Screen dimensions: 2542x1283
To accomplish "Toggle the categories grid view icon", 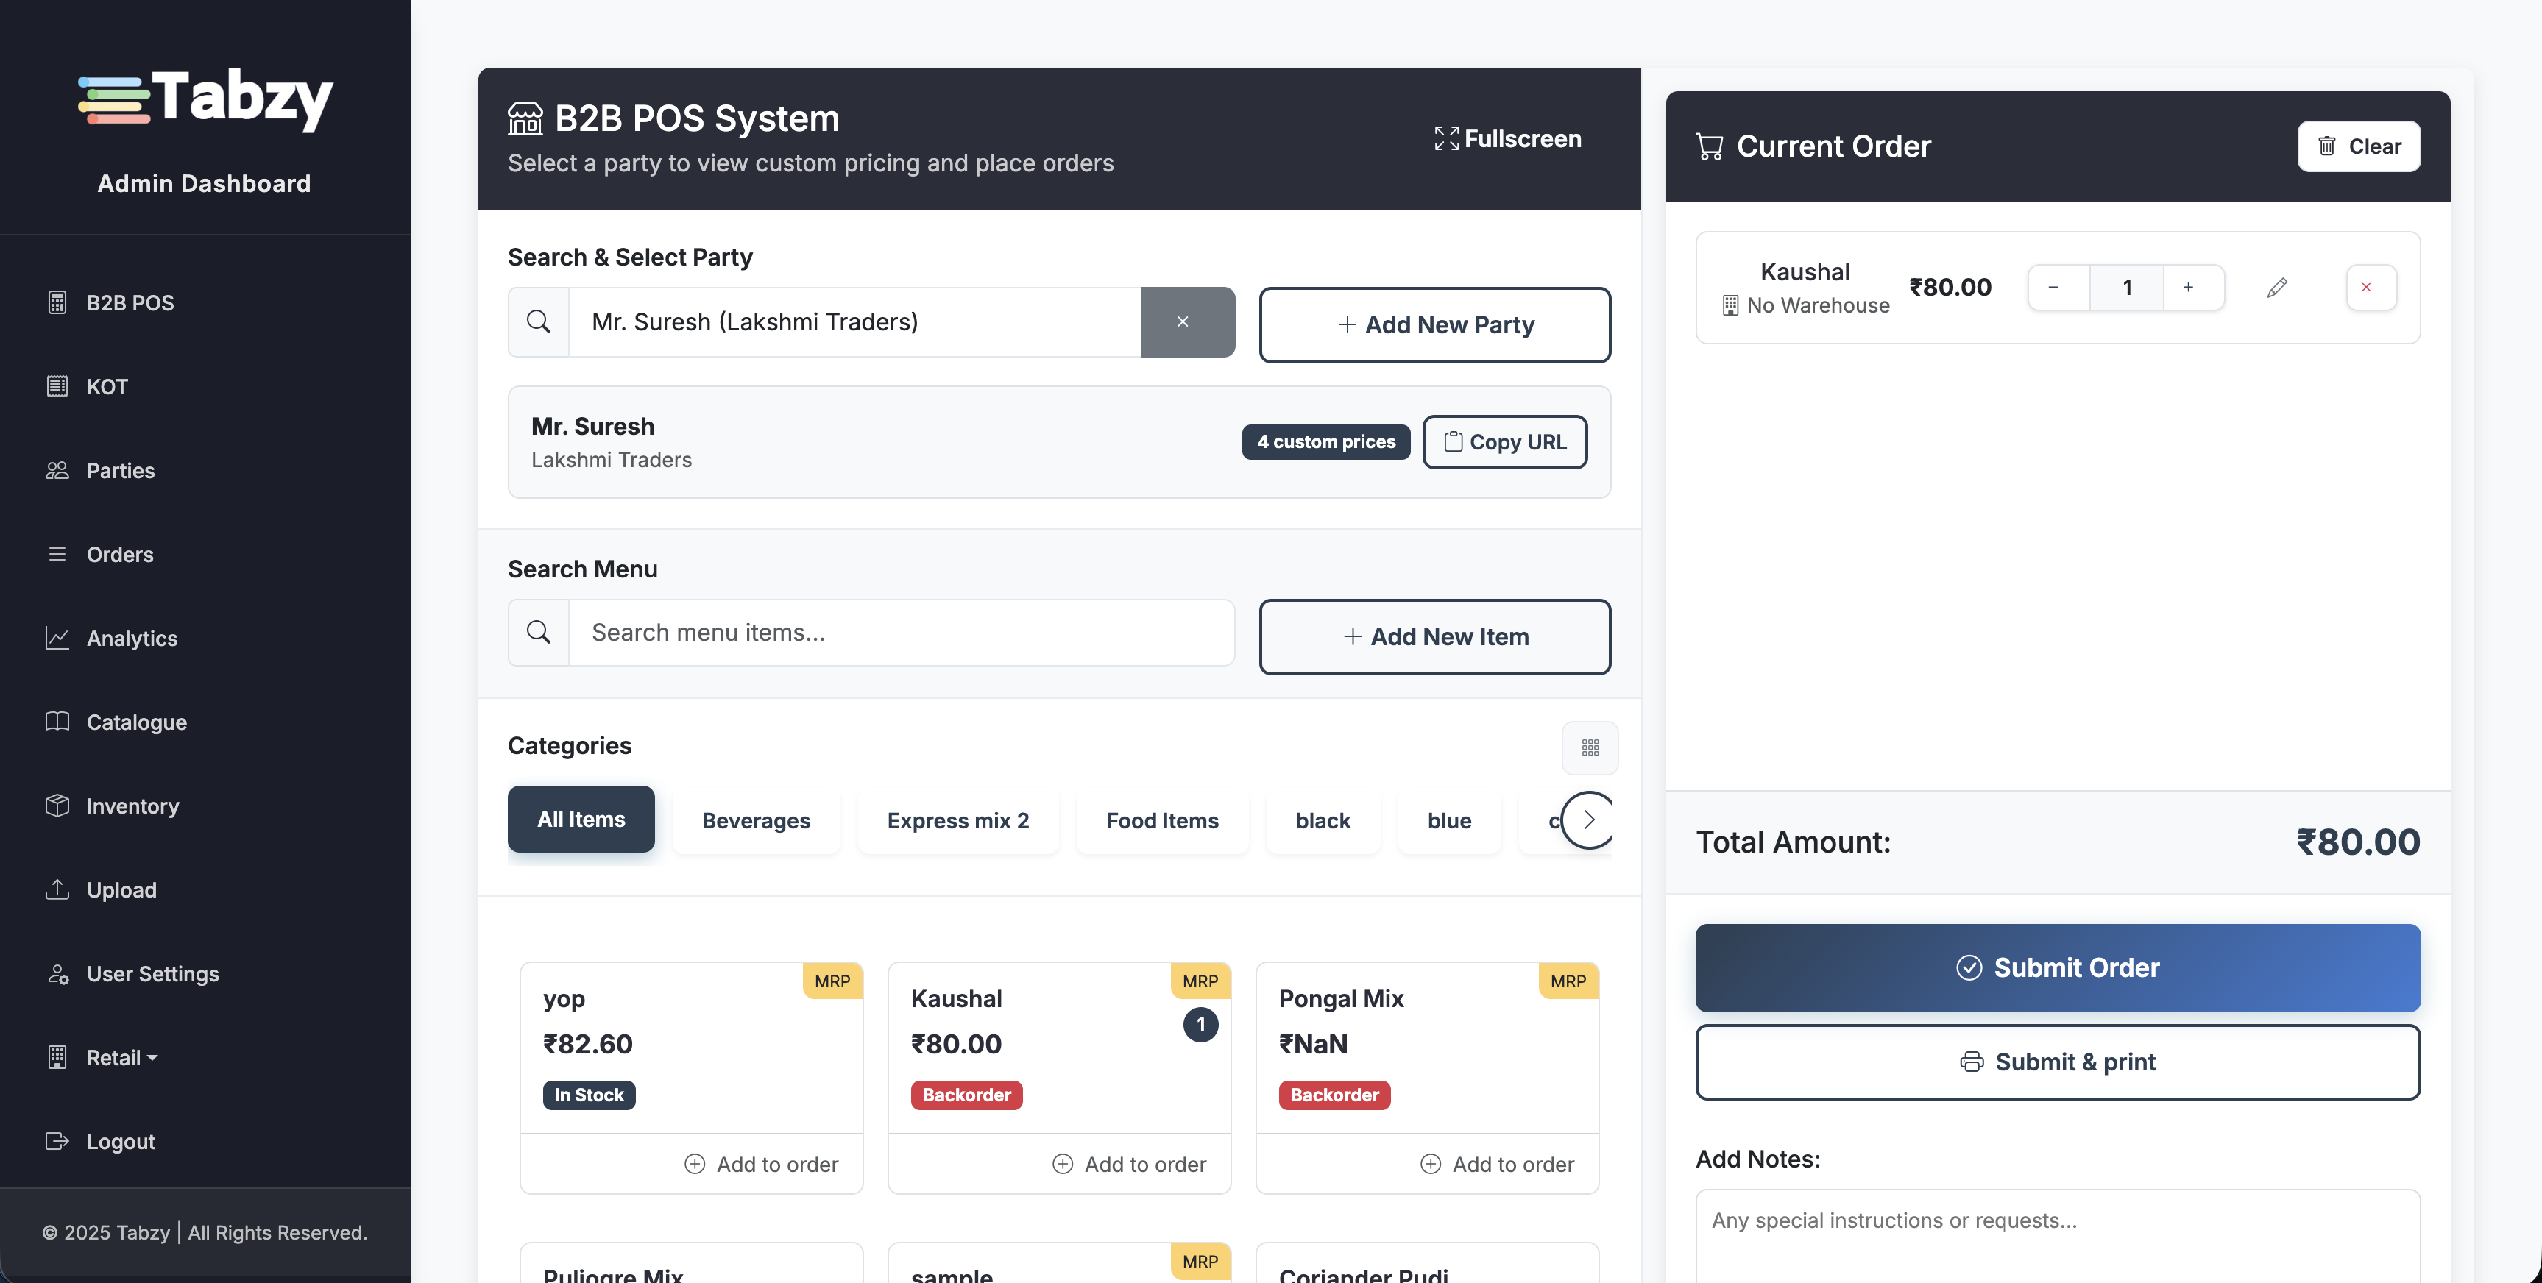I will 1589,747.
